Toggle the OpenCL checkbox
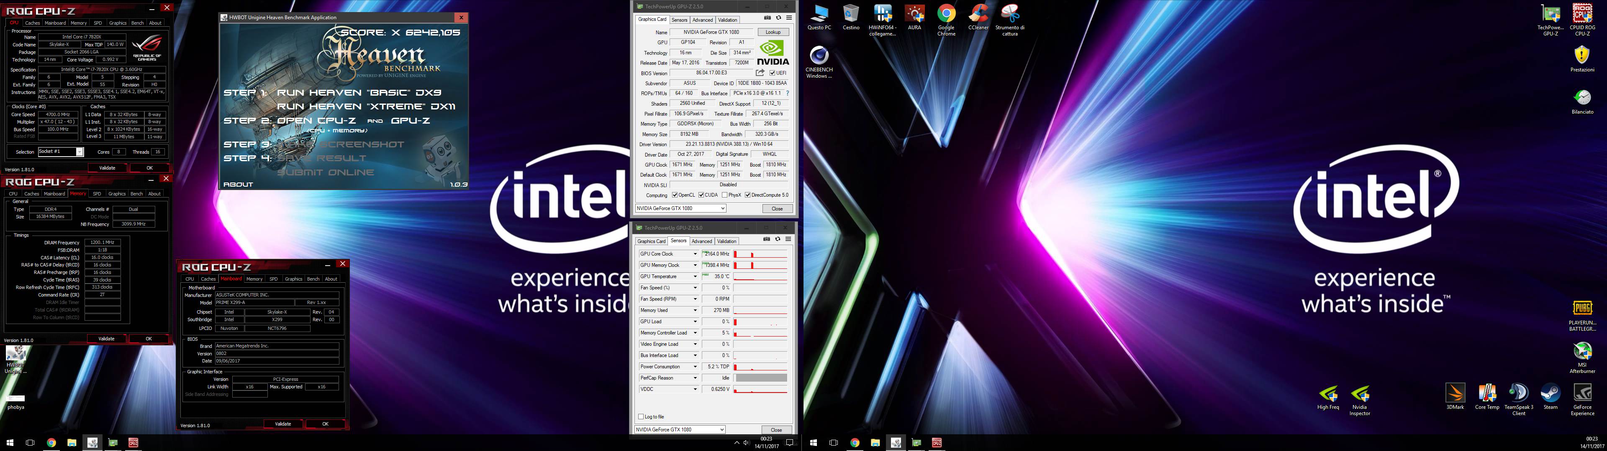The width and height of the screenshot is (1607, 451). pyautogui.click(x=675, y=195)
